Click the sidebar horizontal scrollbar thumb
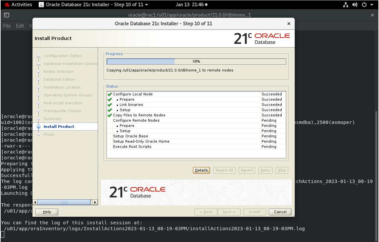 [x=64, y=202]
